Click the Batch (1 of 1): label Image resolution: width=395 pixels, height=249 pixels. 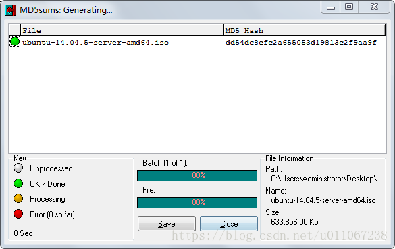pyautogui.click(x=165, y=163)
